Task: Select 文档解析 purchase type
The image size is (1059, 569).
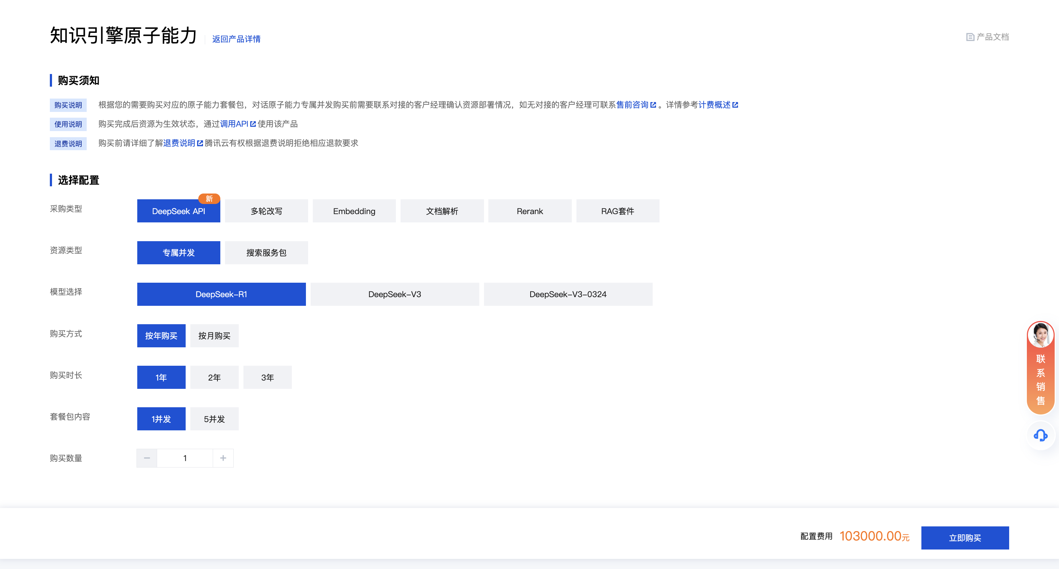Action: pos(442,211)
